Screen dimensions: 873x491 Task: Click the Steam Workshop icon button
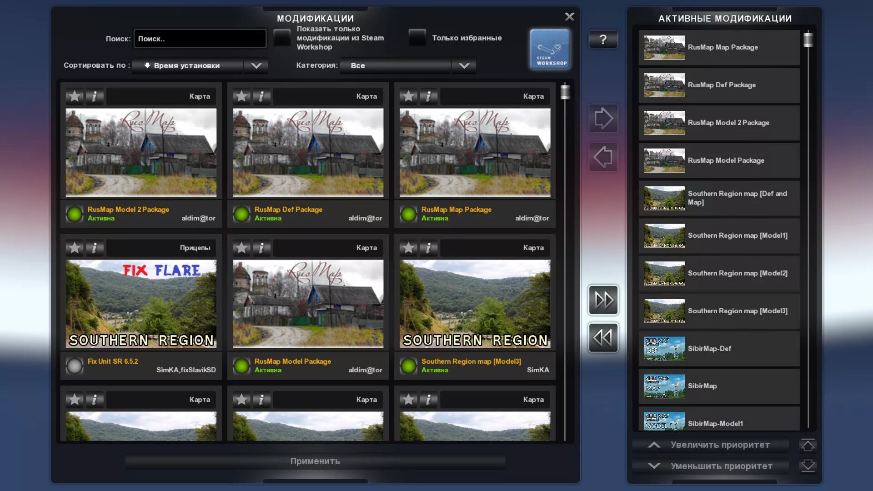[550, 49]
